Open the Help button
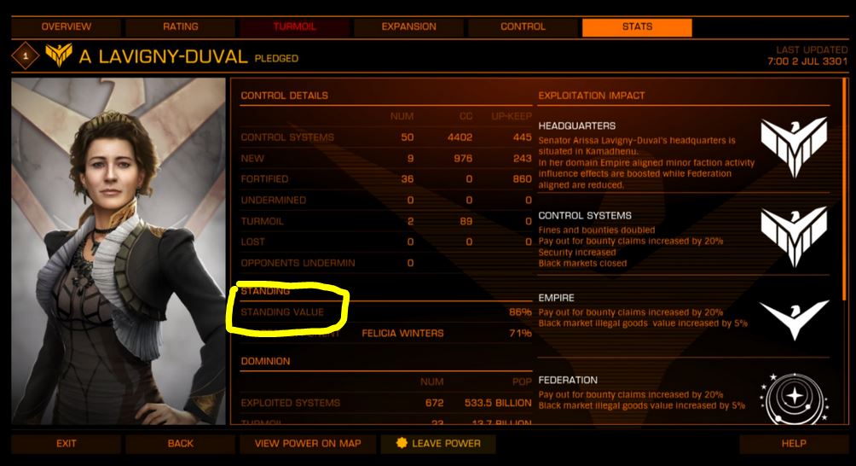The width and height of the screenshot is (856, 466). (x=793, y=444)
